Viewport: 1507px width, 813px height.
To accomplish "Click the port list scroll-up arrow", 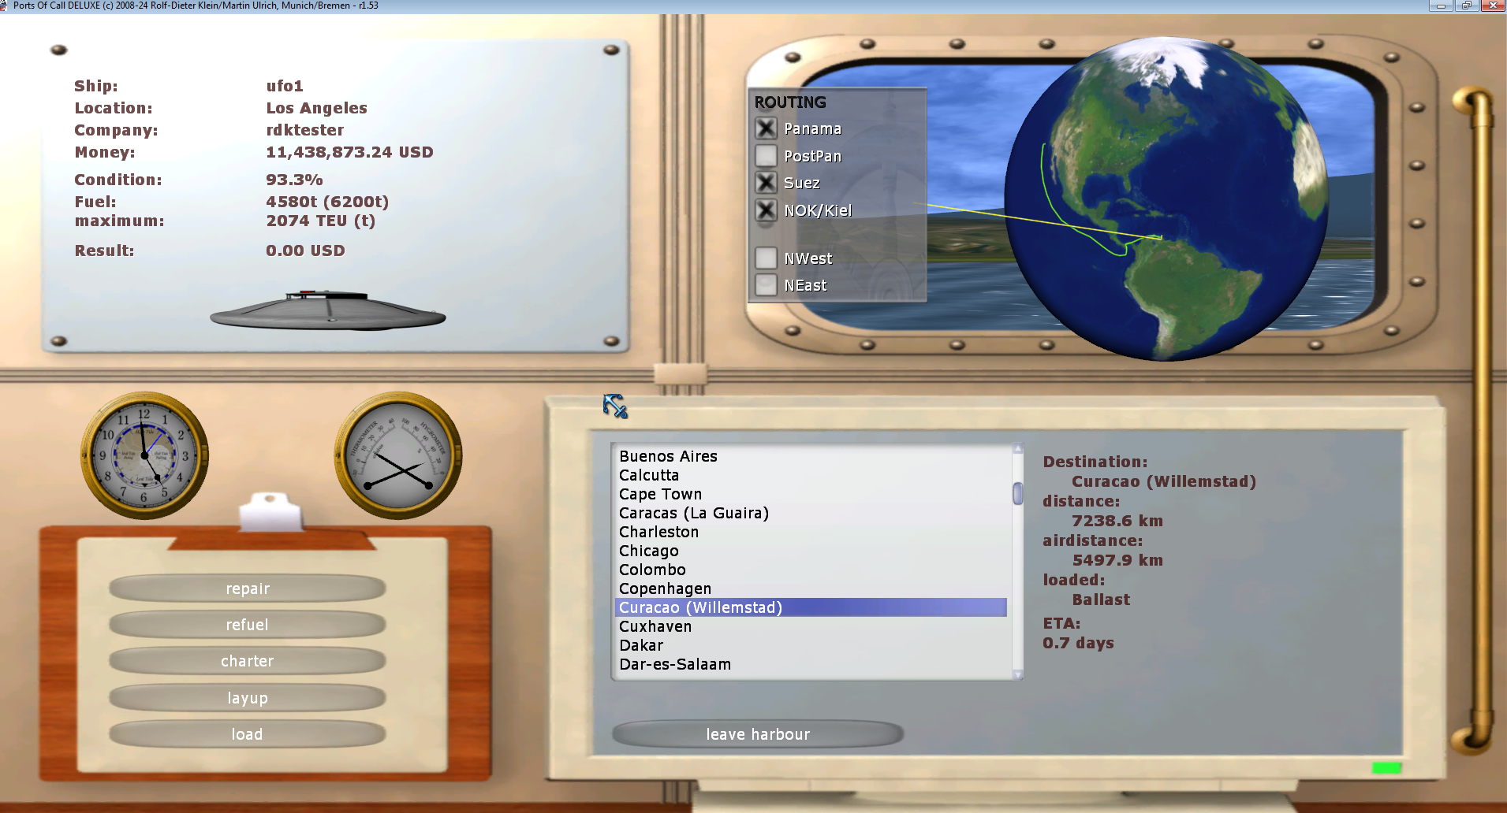I will 1018,448.
